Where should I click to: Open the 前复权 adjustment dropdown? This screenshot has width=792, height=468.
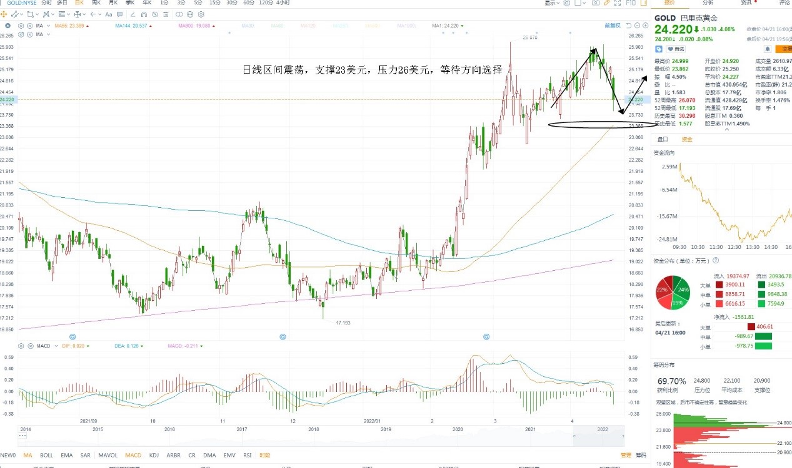coord(613,26)
